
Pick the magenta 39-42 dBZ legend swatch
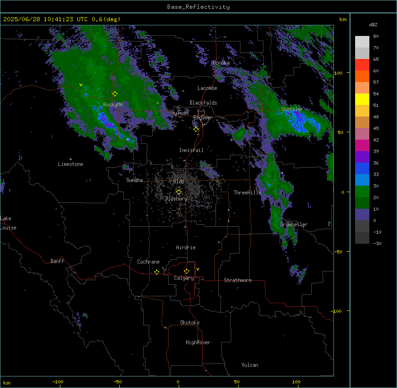362,145
